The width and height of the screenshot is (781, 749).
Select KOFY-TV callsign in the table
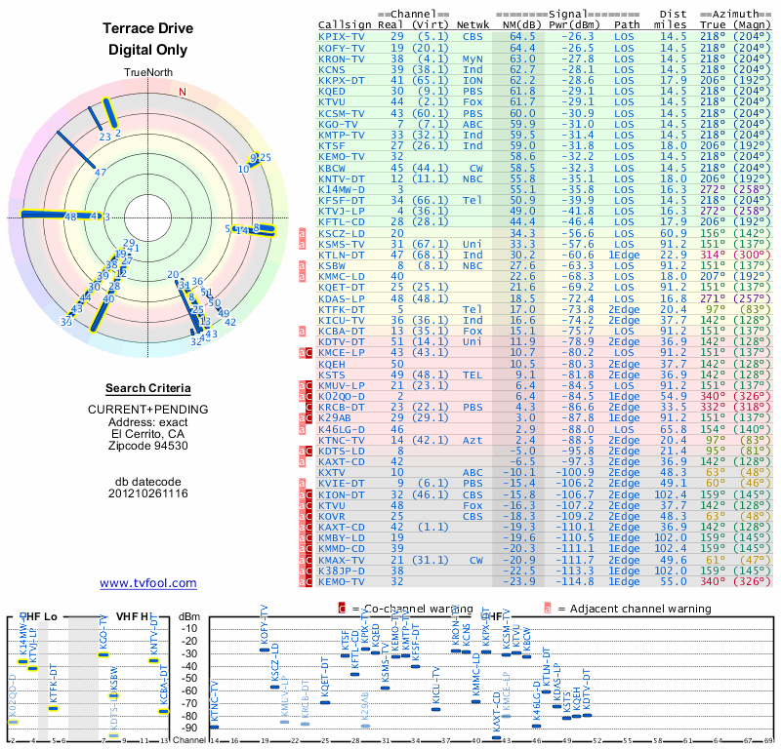click(342, 48)
